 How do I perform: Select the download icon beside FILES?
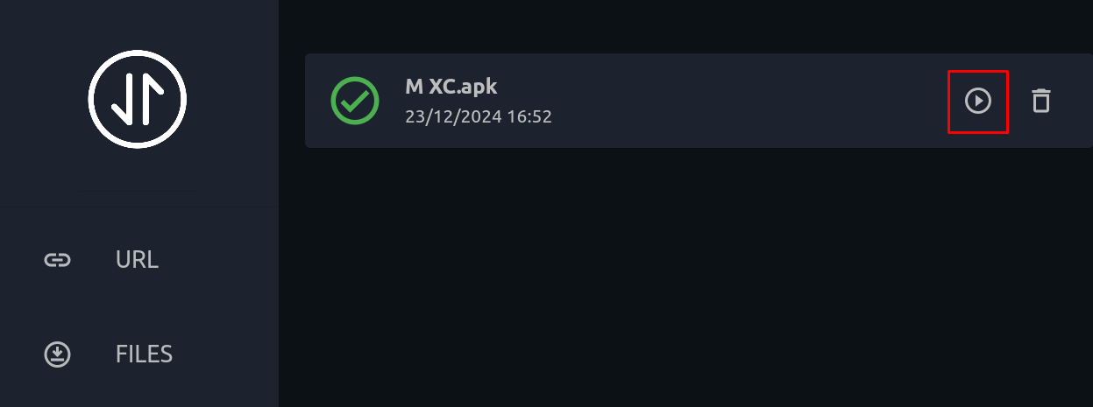57,354
